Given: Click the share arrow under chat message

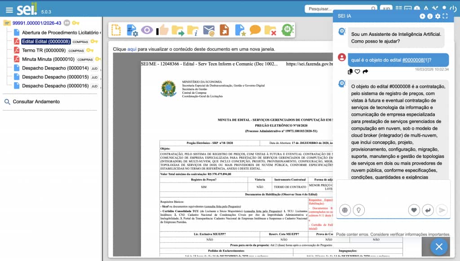Looking at the screenshot, I should tap(365, 71).
